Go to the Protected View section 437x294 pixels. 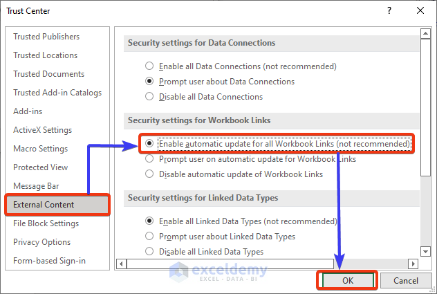click(x=40, y=167)
